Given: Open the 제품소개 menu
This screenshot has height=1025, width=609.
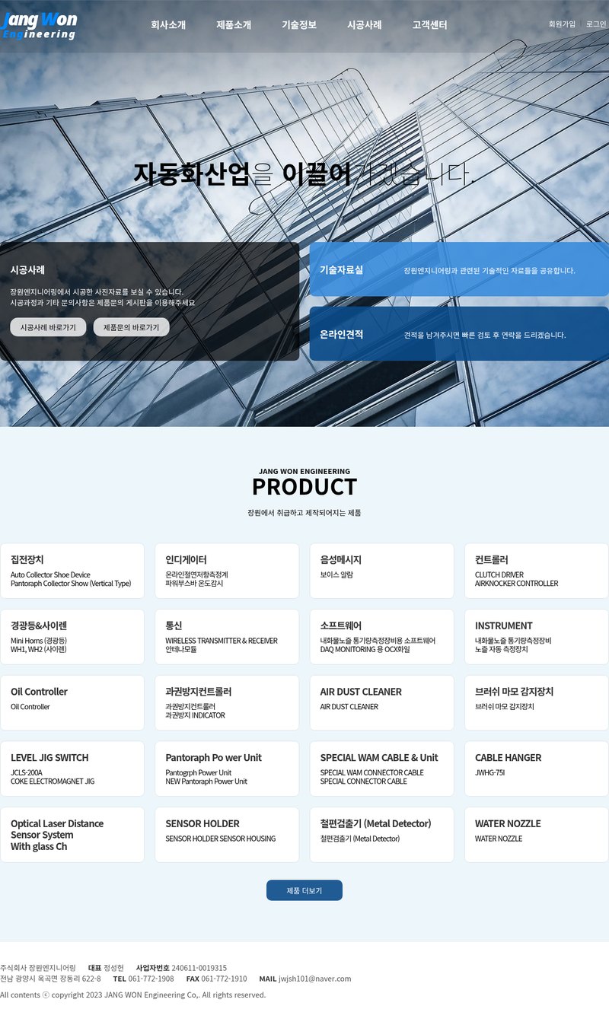Looking at the screenshot, I should (x=234, y=25).
